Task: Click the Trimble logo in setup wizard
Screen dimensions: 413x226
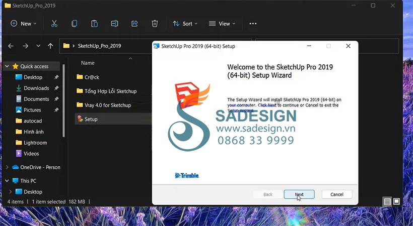Action: [x=187, y=176]
